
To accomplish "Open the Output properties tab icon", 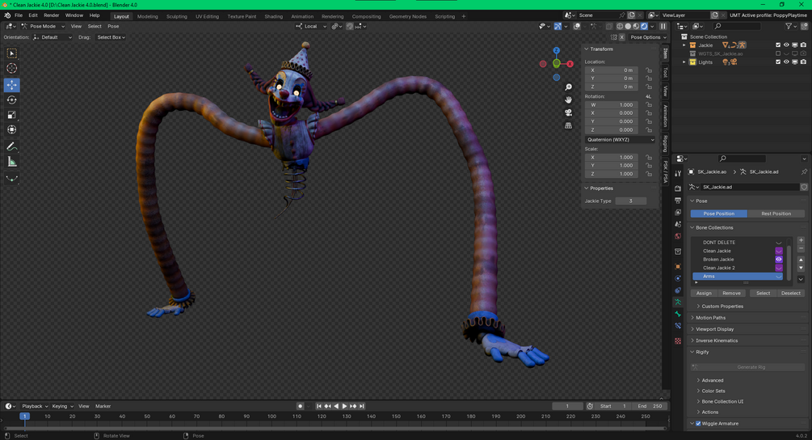I will click(x=678, y=200).
